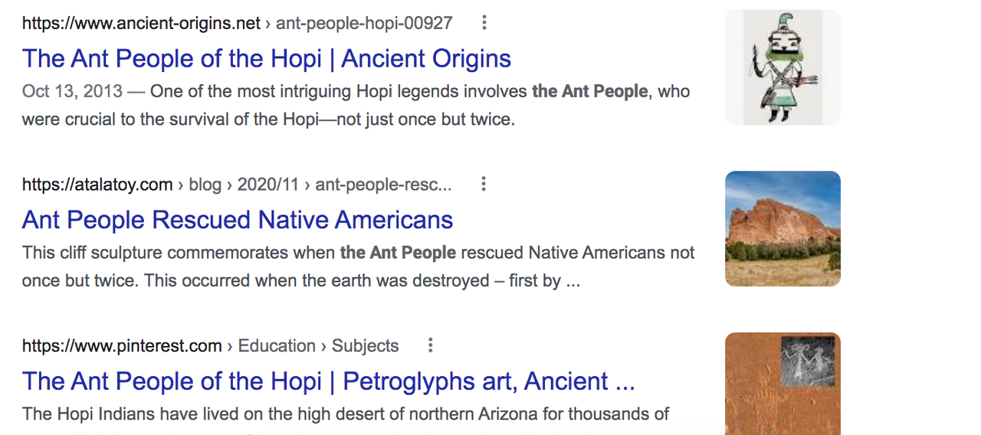Viewport: 981px width, 435px height.
Task: Open the three-dot menu beside ancient-origins.net result
Action: tap(484, 23)
